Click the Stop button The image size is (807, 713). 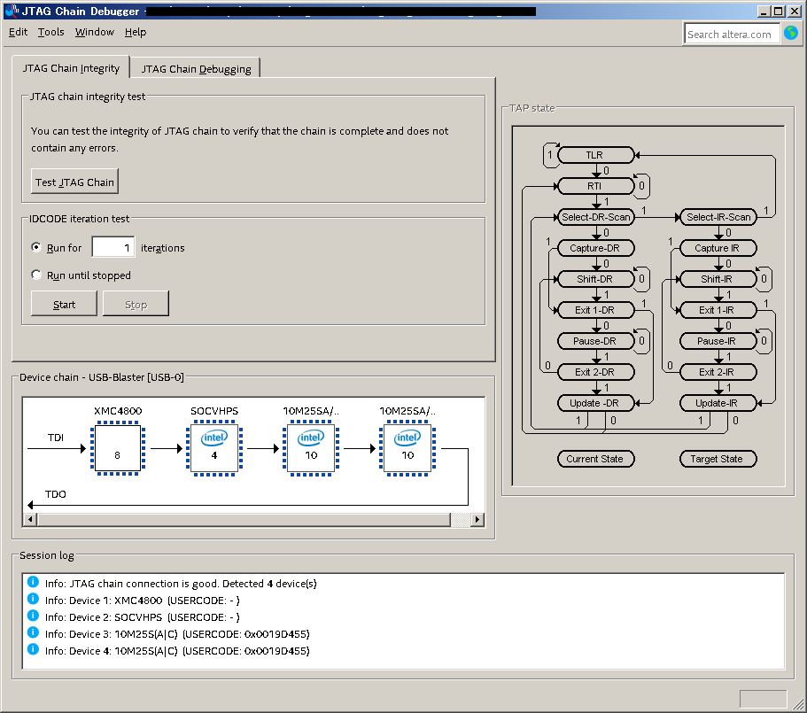click(136, 304)
